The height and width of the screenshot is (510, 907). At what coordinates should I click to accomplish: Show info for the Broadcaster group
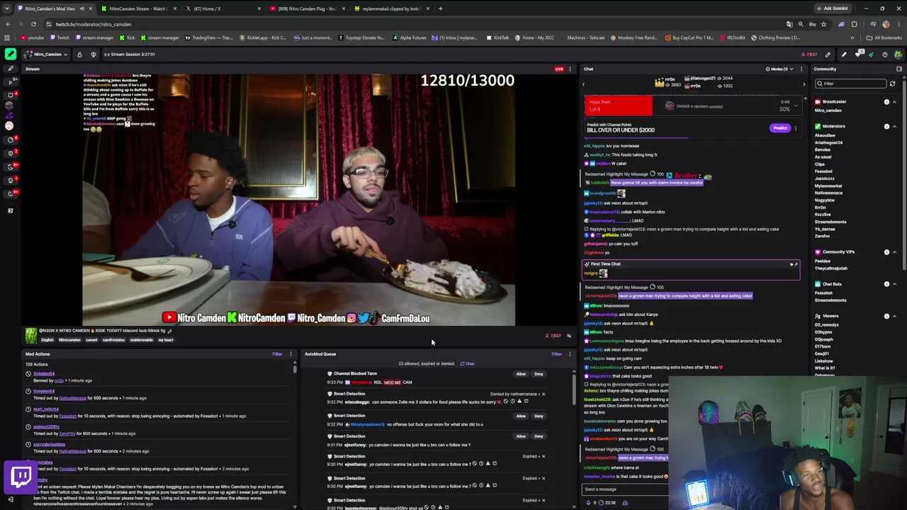tap(886, 102)
